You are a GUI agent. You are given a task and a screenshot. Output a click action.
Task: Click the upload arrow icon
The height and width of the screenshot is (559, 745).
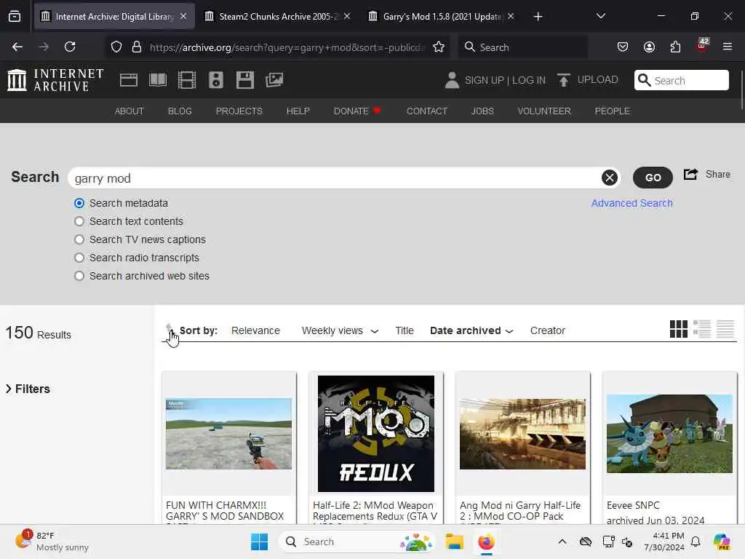coord(564,80)
